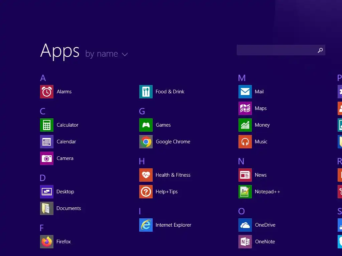
Task: Open the Calendar app icon
Action: (x=47, y=142)
